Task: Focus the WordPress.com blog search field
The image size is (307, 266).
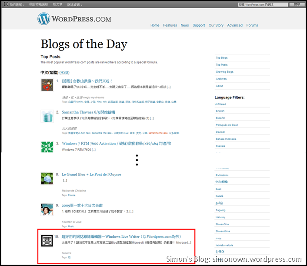Action: [263, 4]
